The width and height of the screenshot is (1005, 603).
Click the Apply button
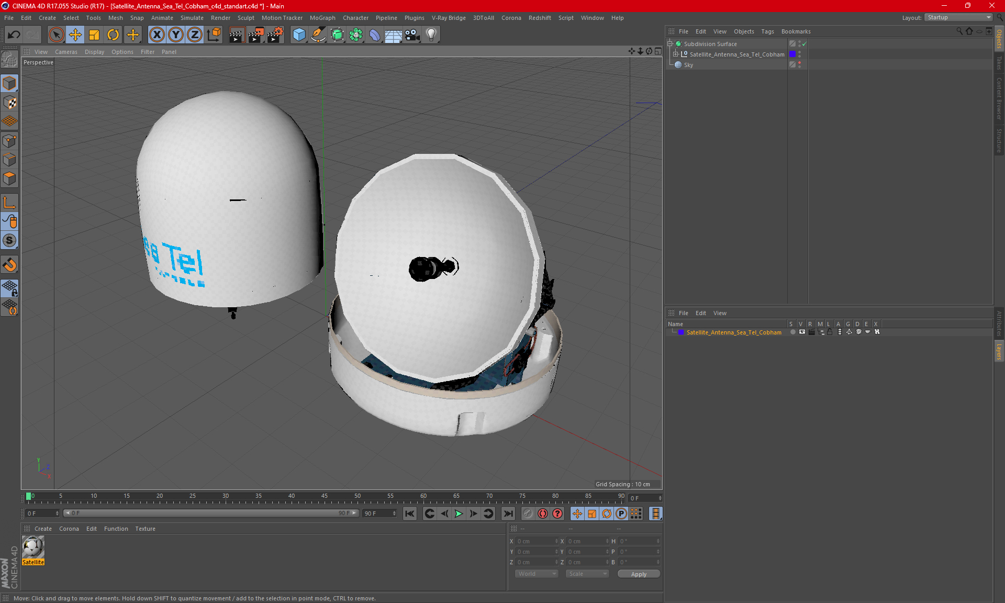click(x=638, y=574)
